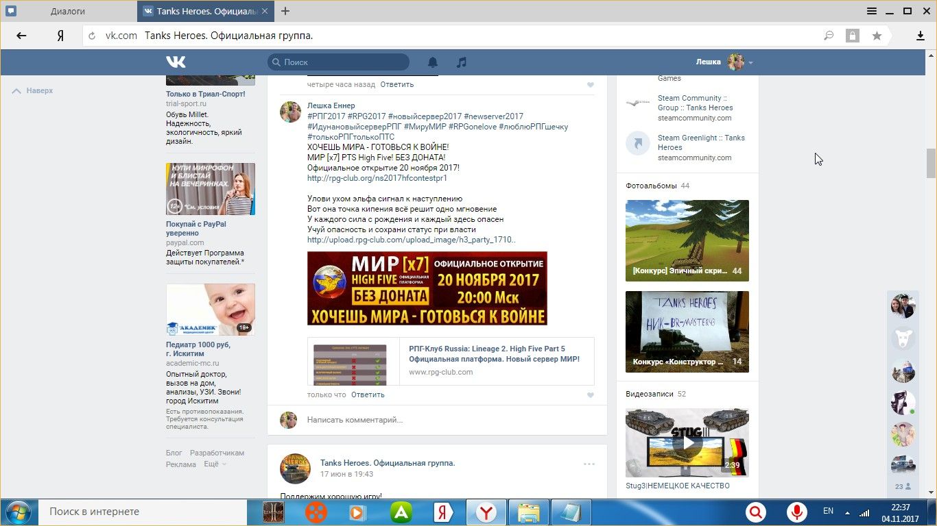This screenshot has width=937, height=526.
Task: Click Видеозаписи section header
Action: 650,394
